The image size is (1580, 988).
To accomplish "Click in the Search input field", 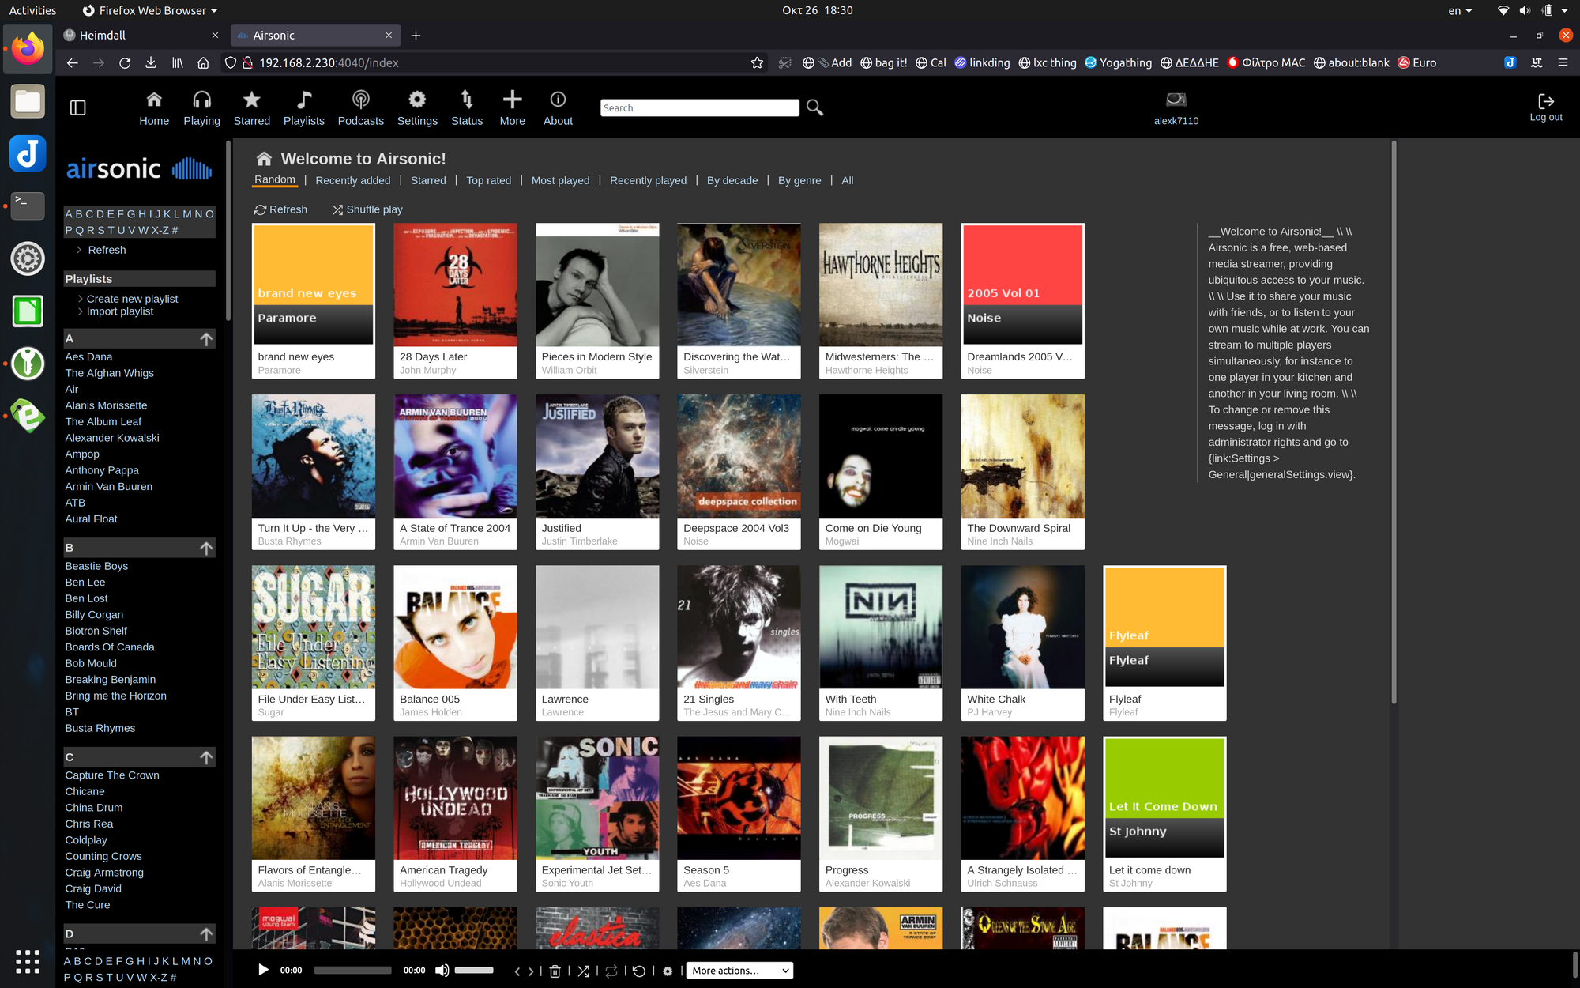I will pos(699,107).
